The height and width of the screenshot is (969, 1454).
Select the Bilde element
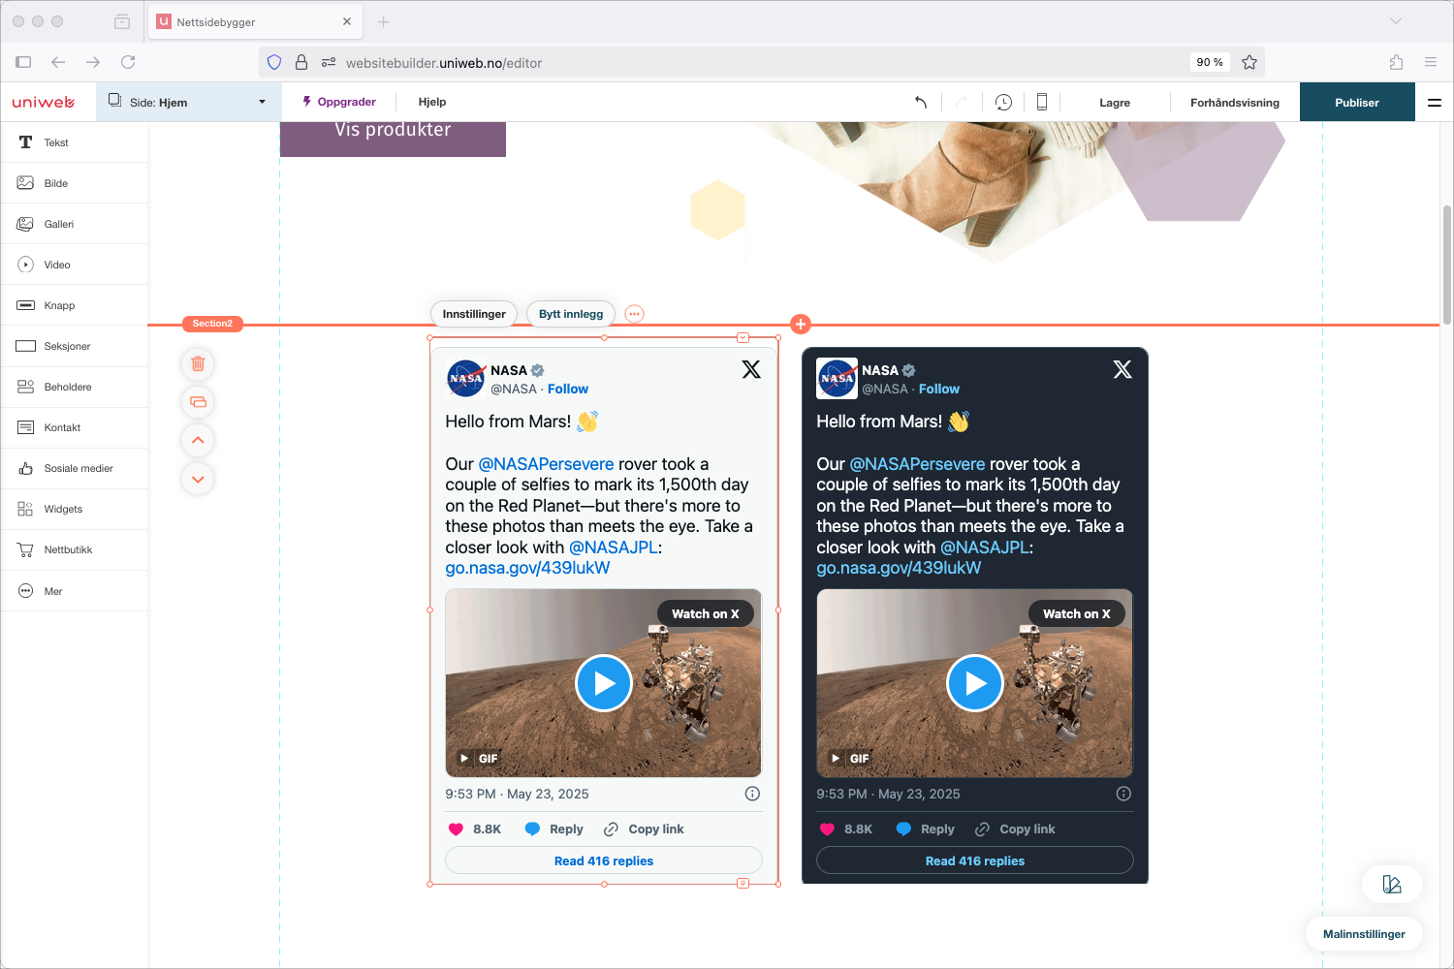coord(74,183)
